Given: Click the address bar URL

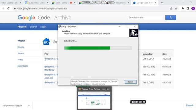Looking at the screenshot, I should (42, 9).
